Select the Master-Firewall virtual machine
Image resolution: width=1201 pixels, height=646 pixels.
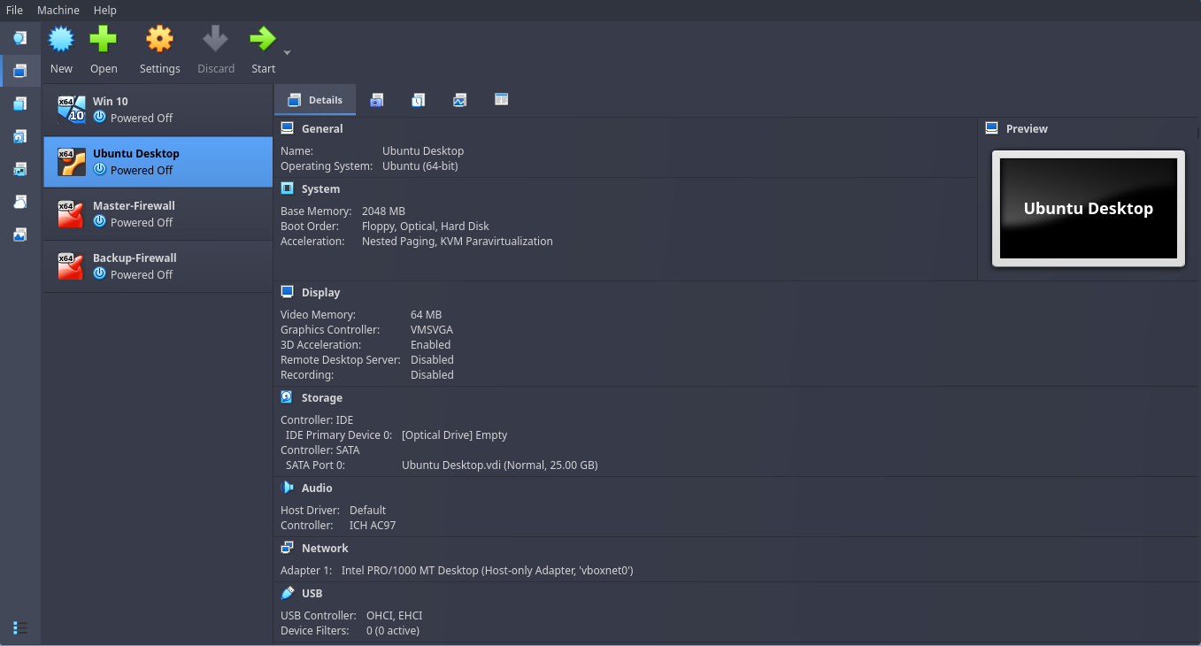pyautogui.click(x=158, y=214)
